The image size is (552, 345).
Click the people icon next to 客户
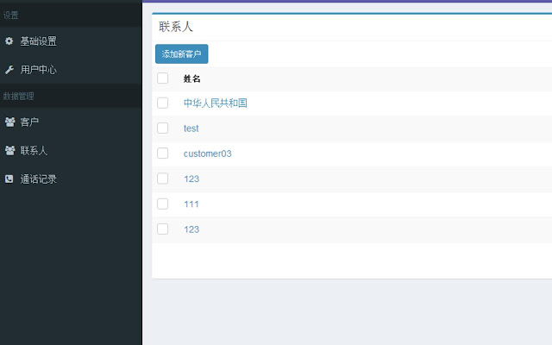[9, 122]
